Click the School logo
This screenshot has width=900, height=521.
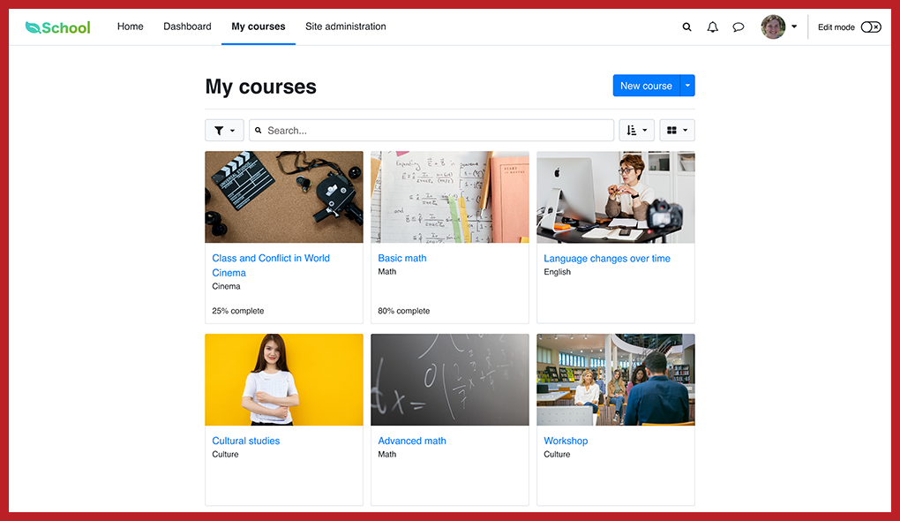[57, 27]
